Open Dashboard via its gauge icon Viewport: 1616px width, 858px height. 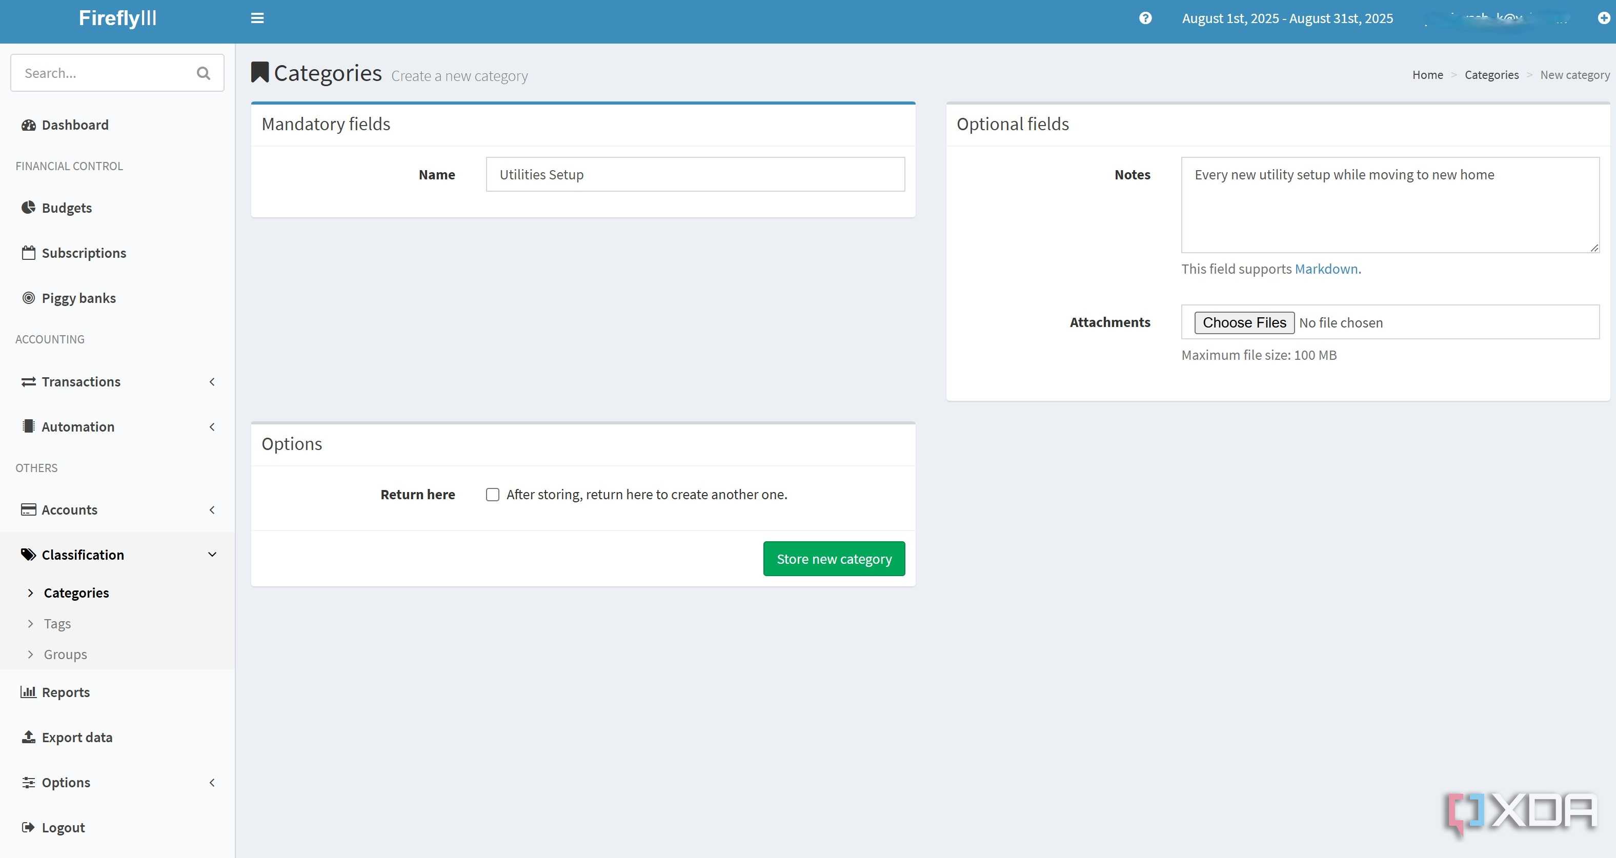(x=28, y=125)
